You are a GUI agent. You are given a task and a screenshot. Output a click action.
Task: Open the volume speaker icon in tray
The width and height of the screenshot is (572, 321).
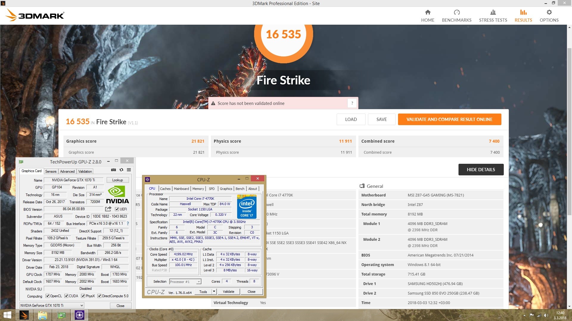click(546, 315)
